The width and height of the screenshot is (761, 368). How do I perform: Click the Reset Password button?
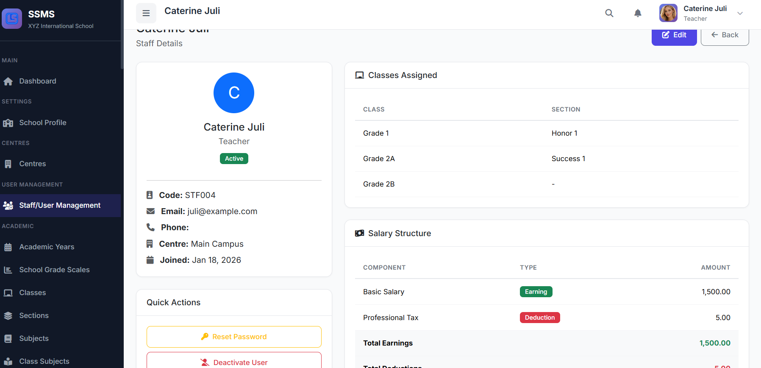[x=234, y=337]
